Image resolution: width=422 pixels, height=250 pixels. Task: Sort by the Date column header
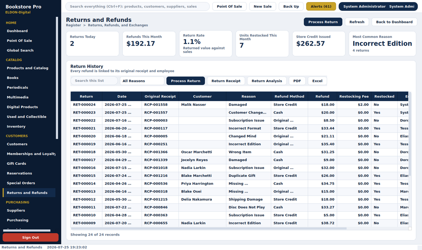(122, 96)
